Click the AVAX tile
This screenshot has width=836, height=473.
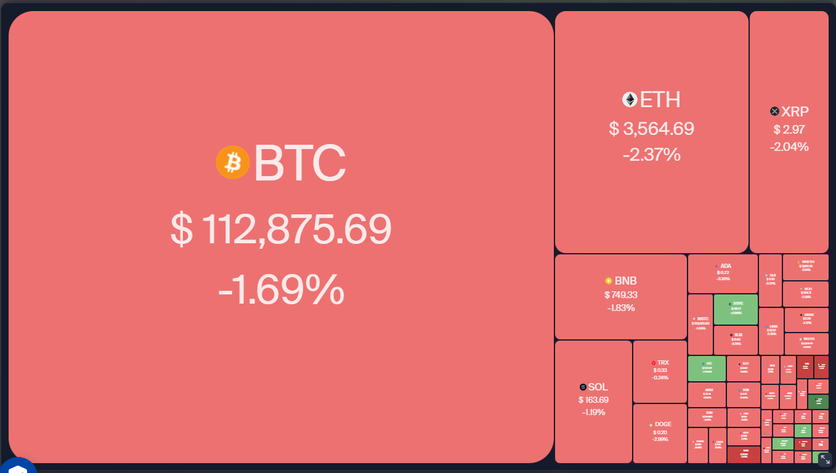(x=708, y=394)
